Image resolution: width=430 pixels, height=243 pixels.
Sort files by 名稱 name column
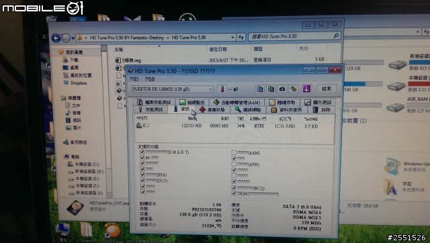(118, 50)
